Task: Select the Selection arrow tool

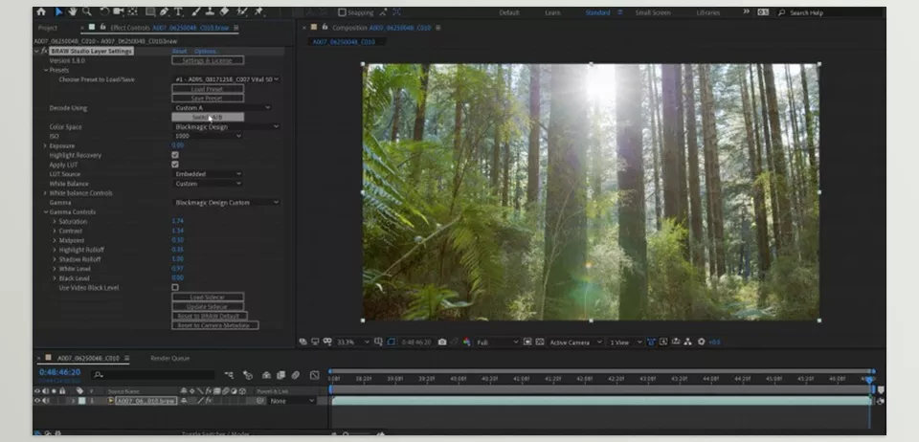Action: [x=58, y=11]
